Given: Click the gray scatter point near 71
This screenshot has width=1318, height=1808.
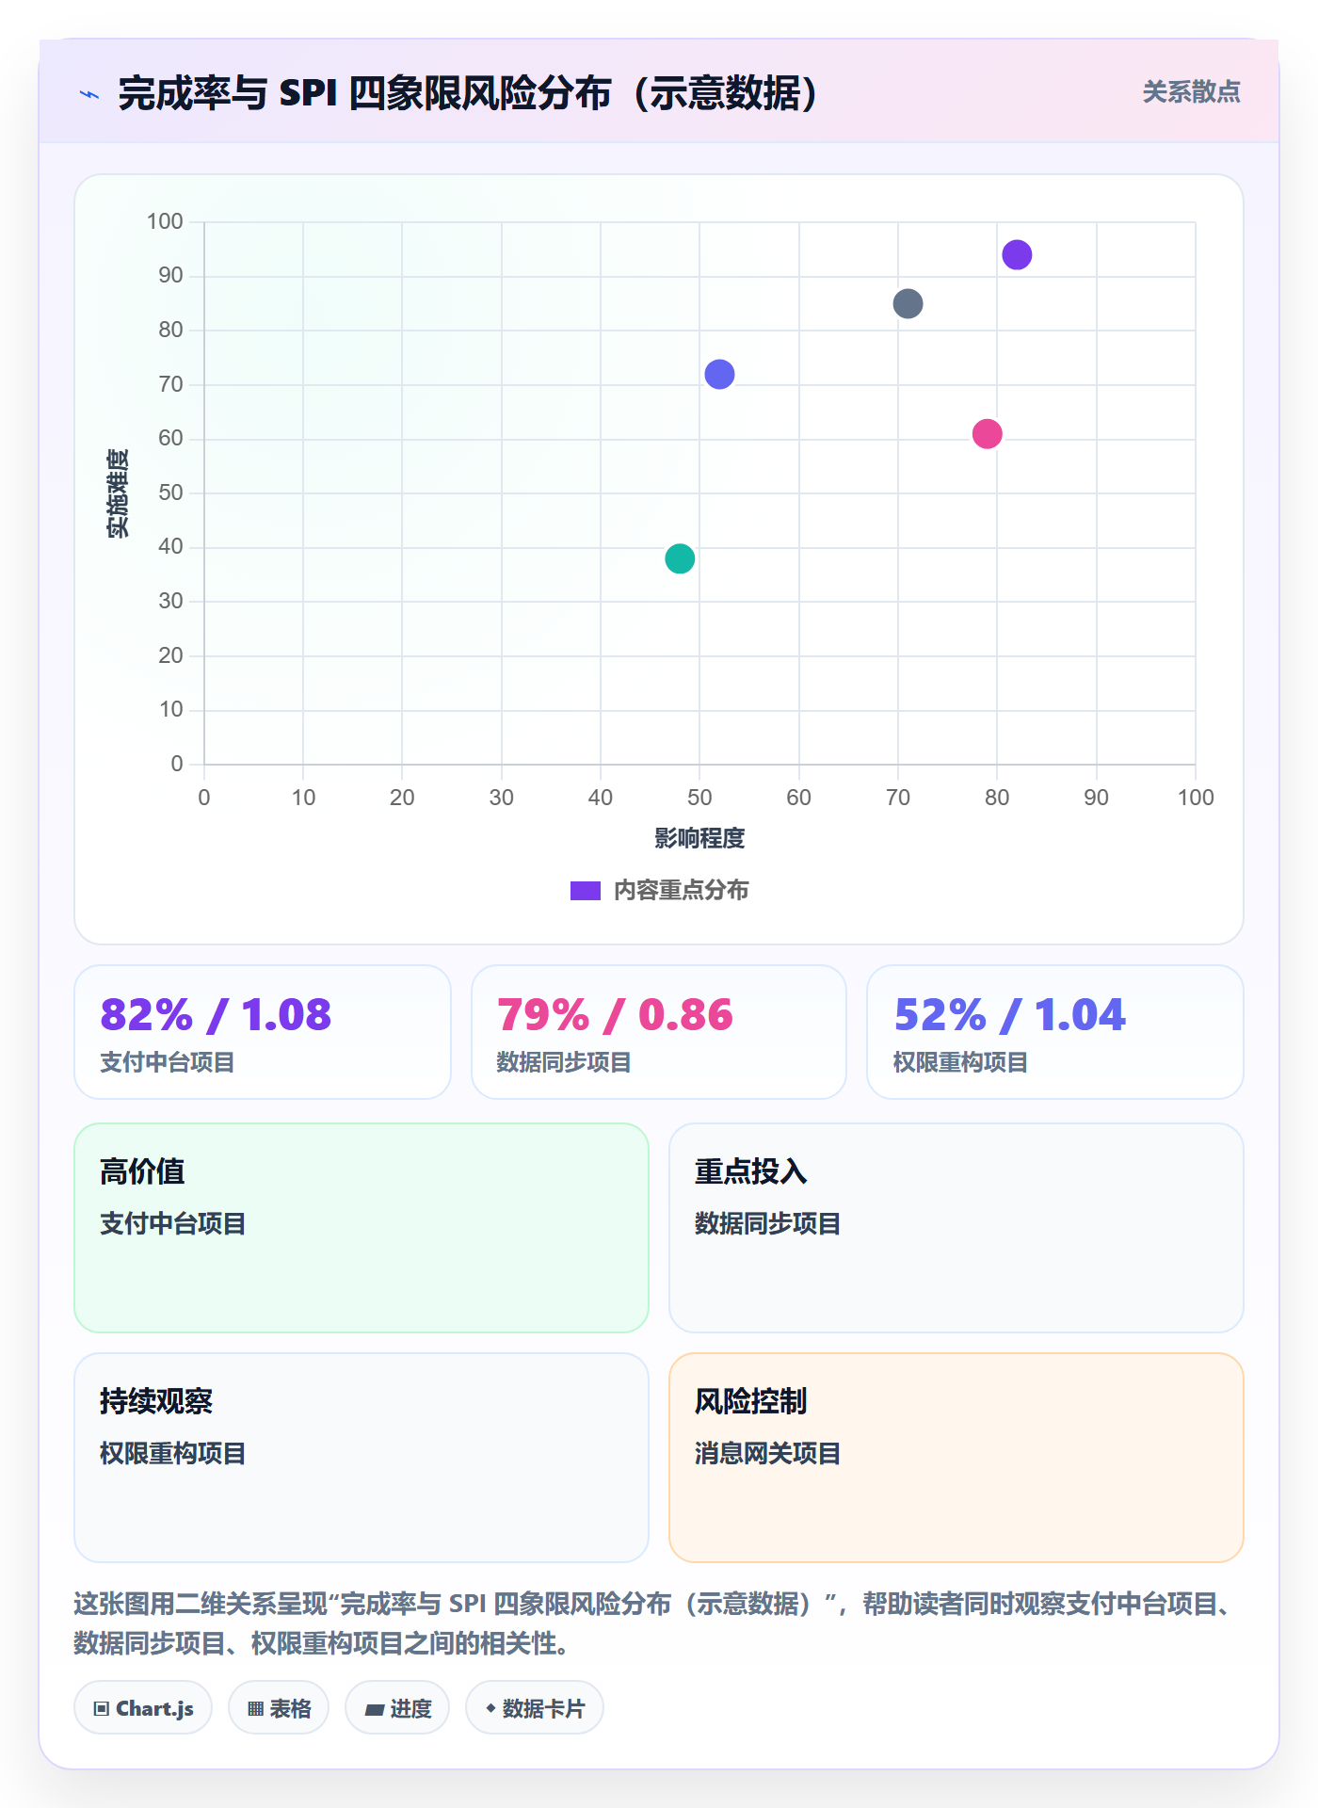Looking at the screenshot, I should 908,304.
